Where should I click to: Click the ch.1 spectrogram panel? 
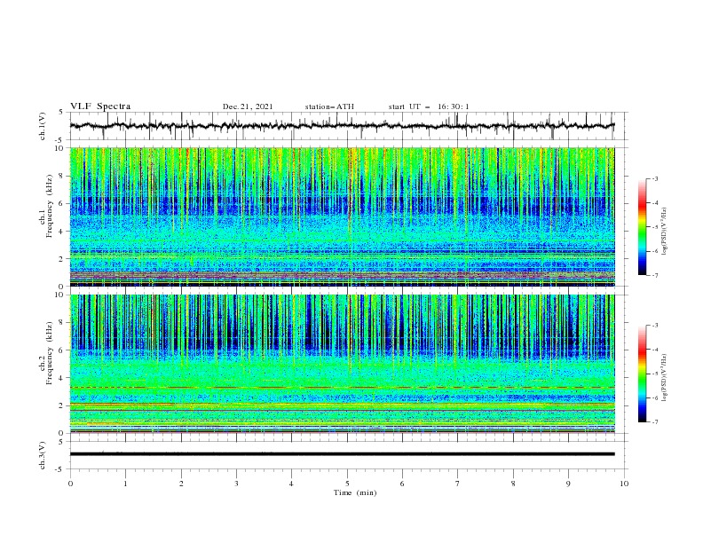(x=342, y=216)
